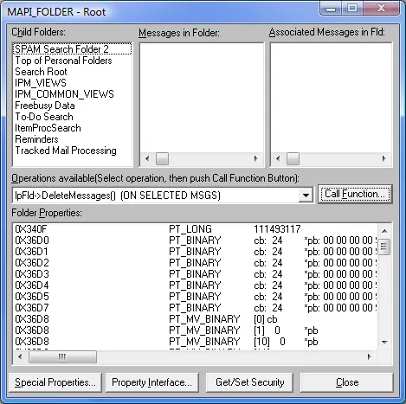Open Property Interface dialog

coord(152,382)
